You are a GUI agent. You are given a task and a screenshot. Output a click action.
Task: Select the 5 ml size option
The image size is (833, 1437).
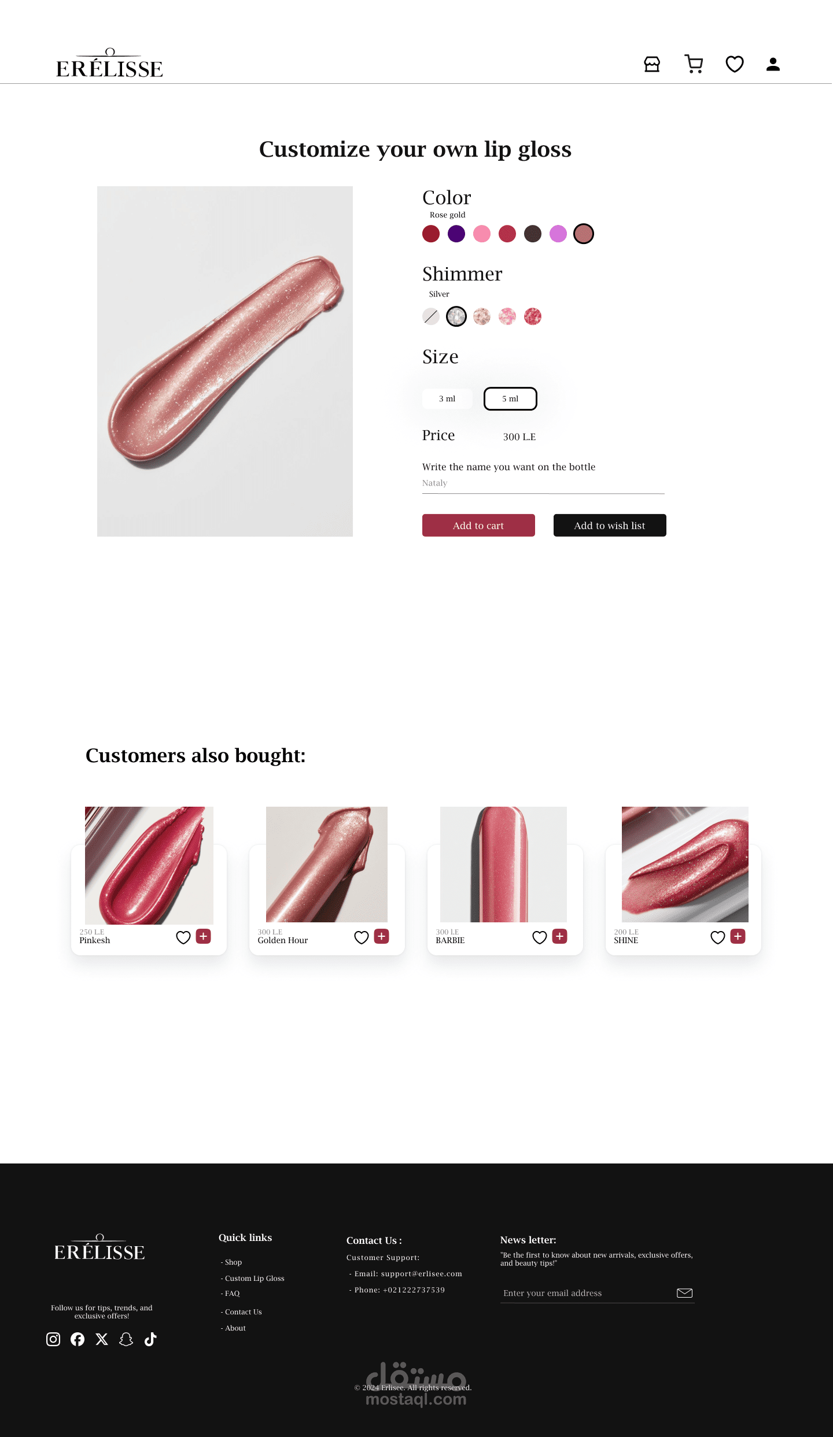tap(510, 398)
